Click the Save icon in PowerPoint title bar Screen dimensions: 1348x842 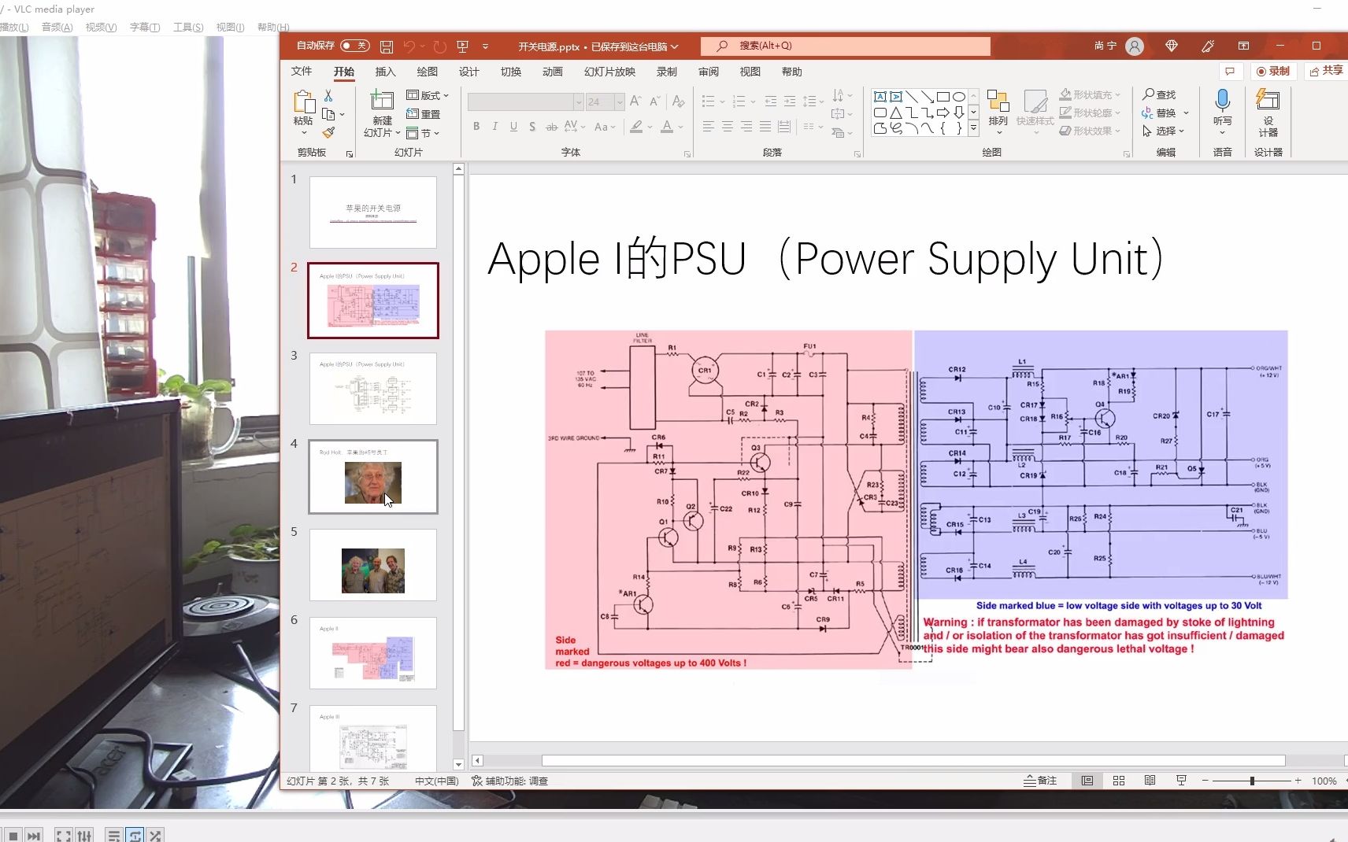[x=386, y=46]
